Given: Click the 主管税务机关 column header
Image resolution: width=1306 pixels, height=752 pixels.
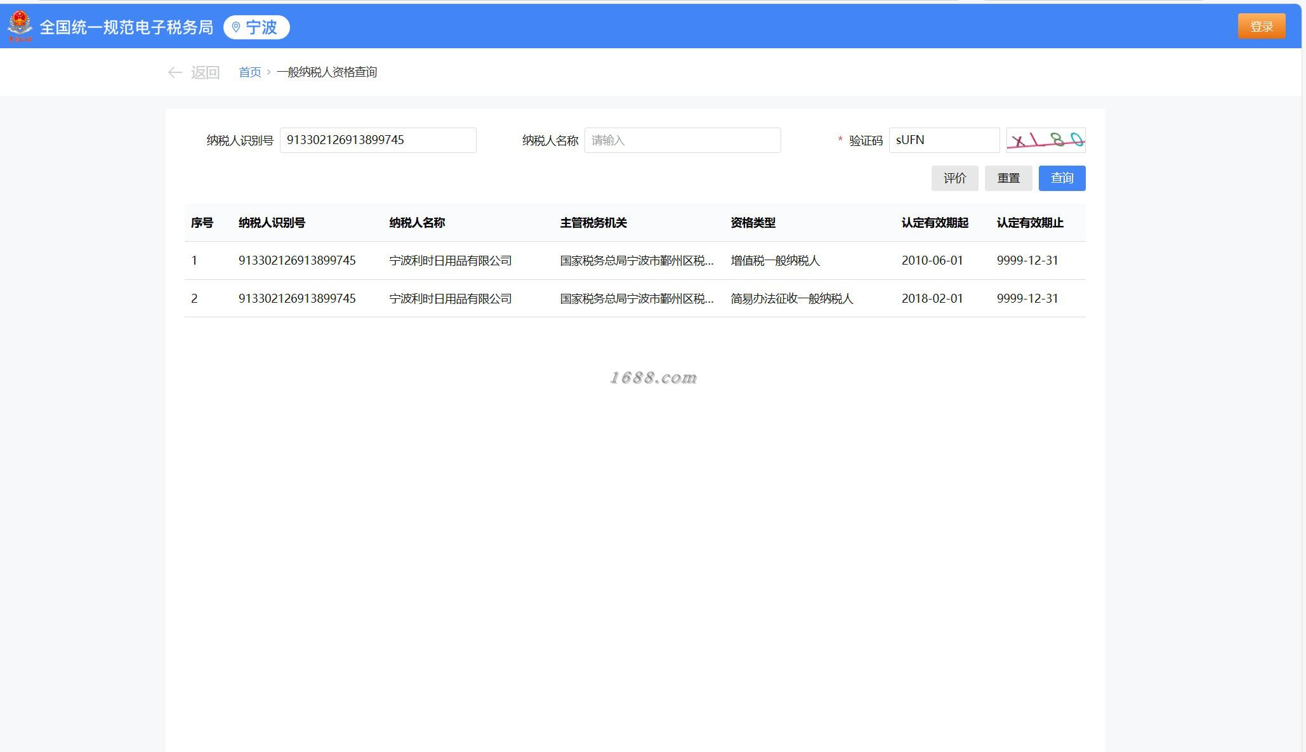Looking at the screenshot, I should (x=593, y=223).
